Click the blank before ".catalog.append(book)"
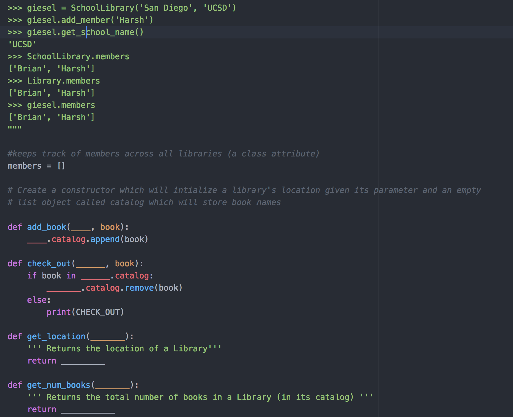This screenshot has height=417, width=513. [37, 240]
